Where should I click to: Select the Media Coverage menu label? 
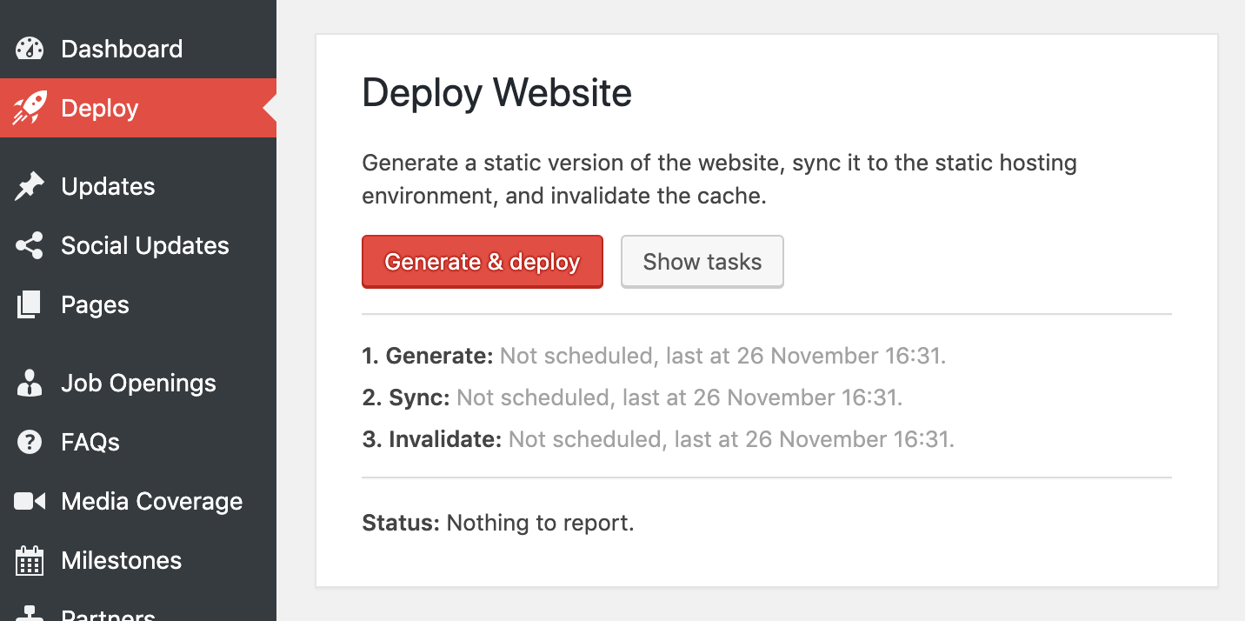(151, 502)
